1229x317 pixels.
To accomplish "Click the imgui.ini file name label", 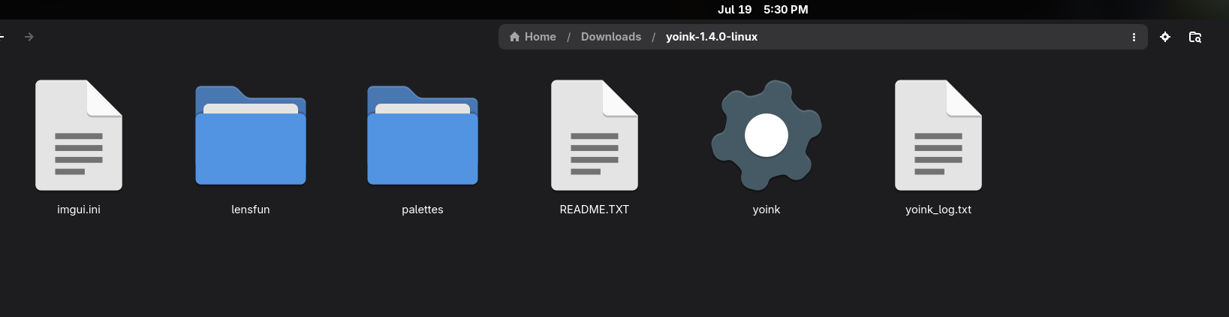I will [79, 210].
